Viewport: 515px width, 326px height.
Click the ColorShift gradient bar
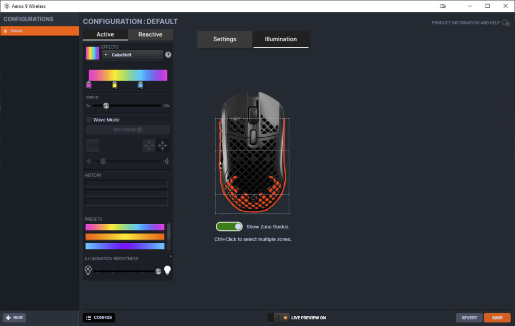pos(128,75)
